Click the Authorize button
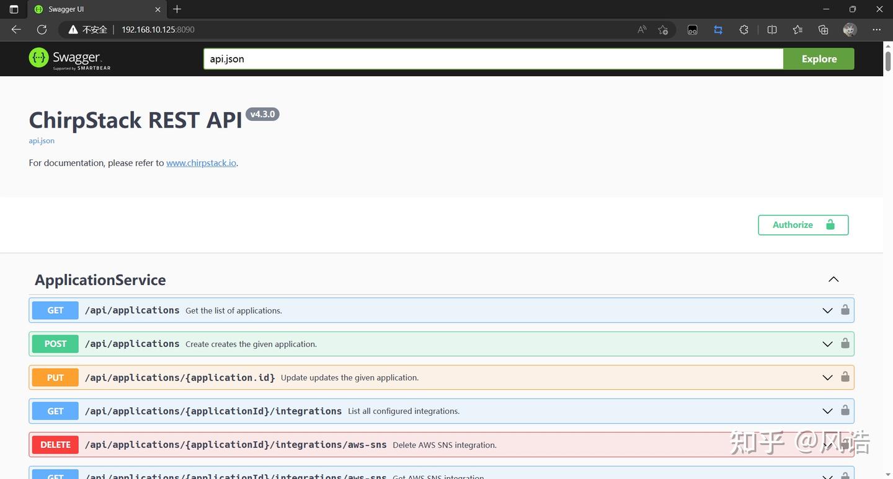This screenshot has height=479, width=893. pos(802,224)
